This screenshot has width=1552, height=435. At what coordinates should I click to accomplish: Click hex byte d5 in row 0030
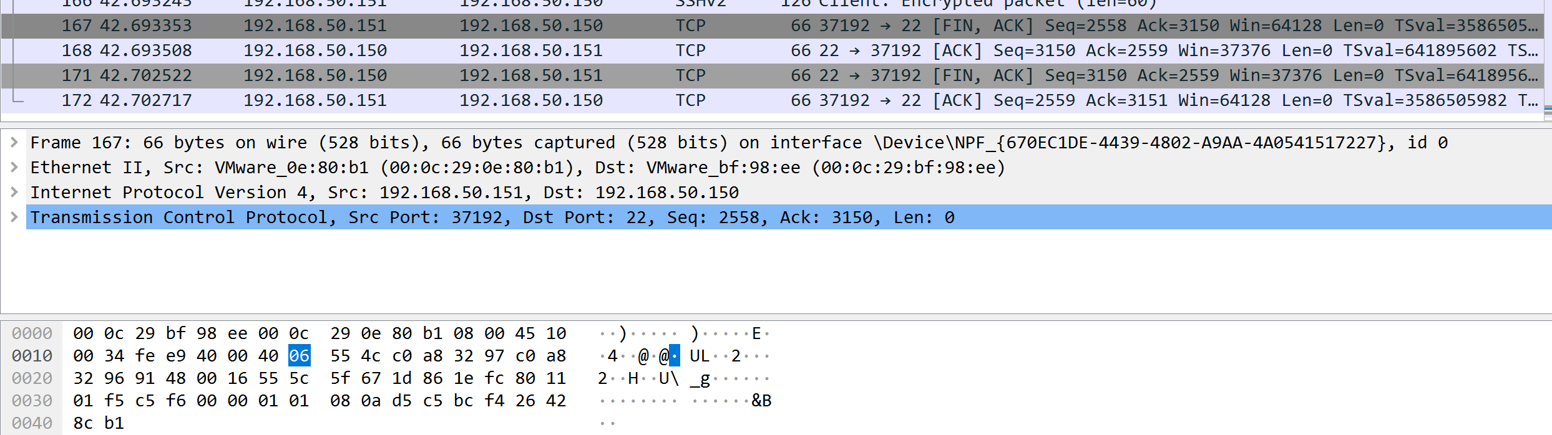402,401
